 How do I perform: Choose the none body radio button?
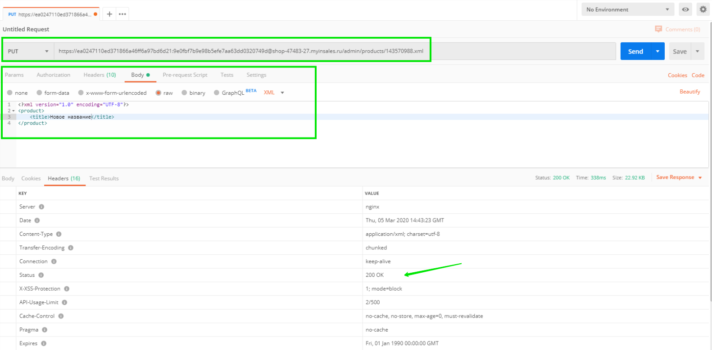pyautogui.click(x=10, y=93)
